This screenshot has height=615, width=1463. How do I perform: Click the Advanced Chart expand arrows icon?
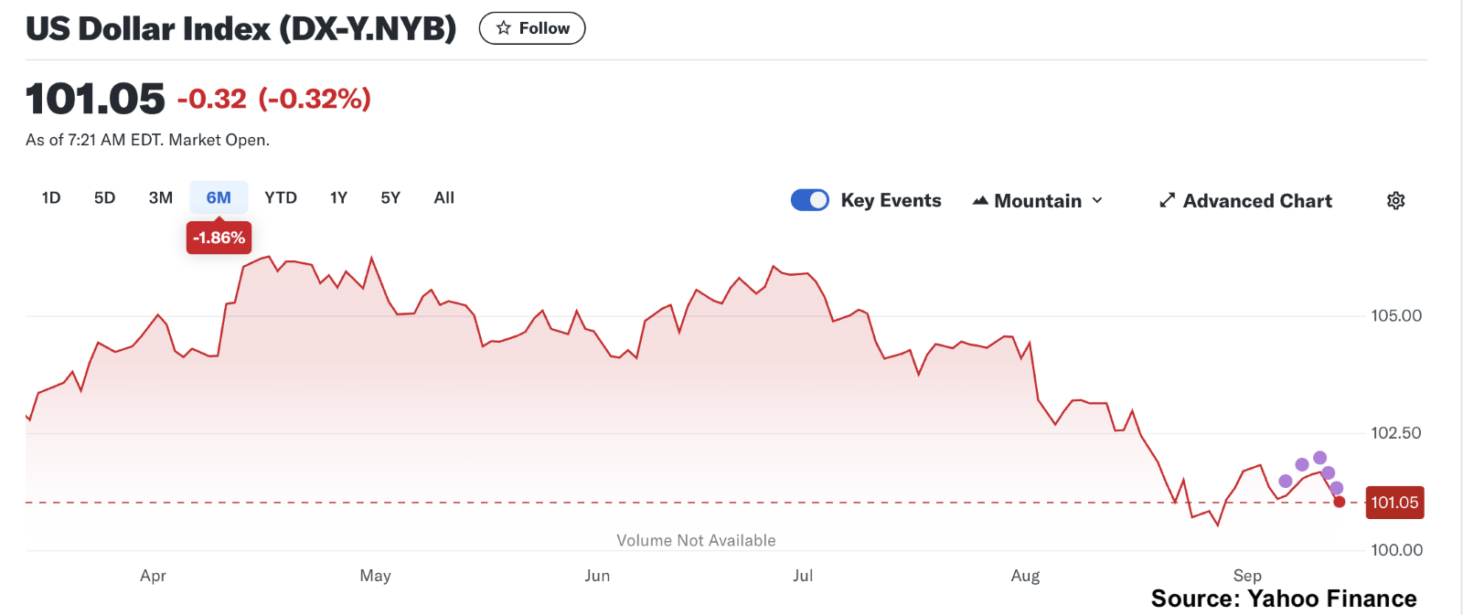pos(1167,201)
